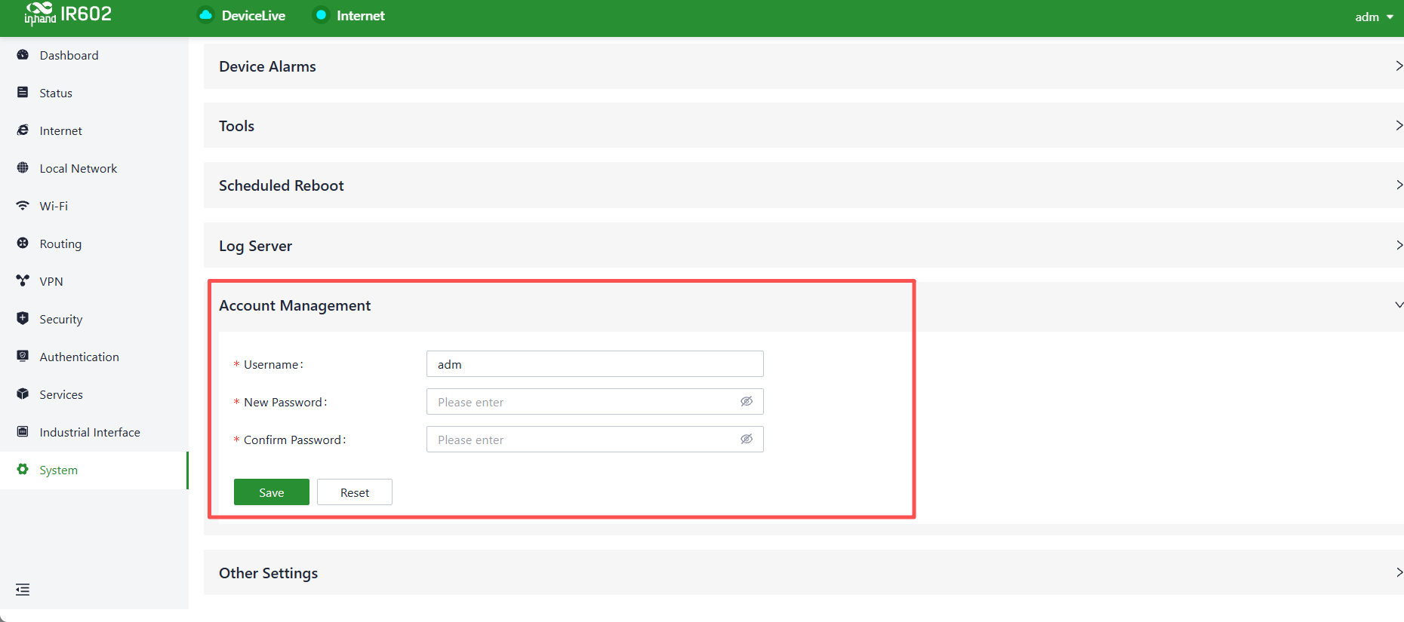This screenshot has width=1404, height=622.
Task: Click the Services cube icon
Action: click(23, 394)
